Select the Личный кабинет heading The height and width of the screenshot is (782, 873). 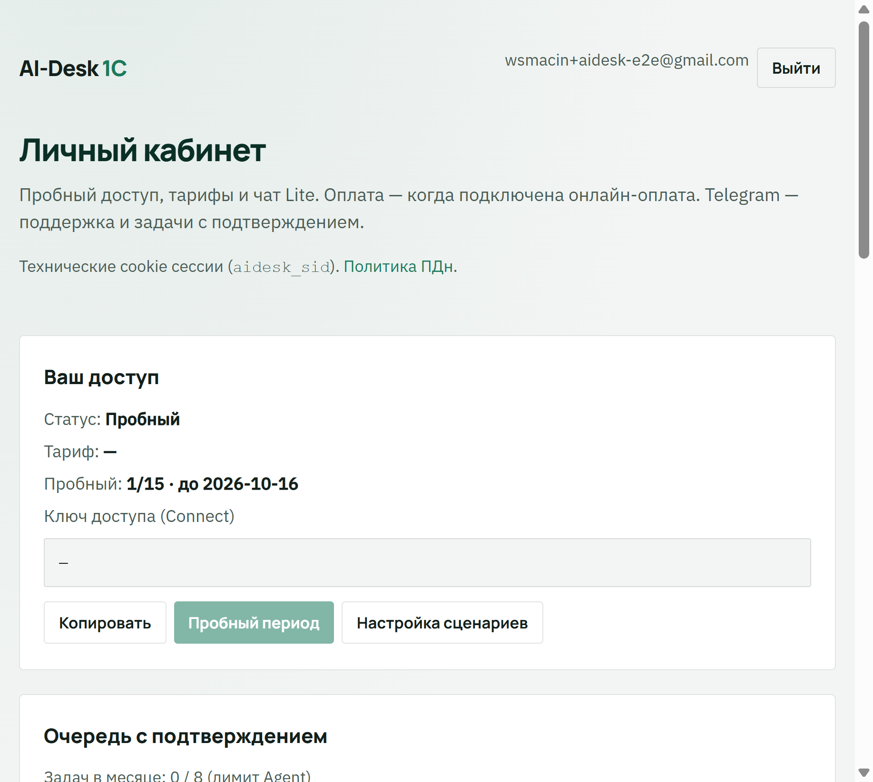(142, 151)
